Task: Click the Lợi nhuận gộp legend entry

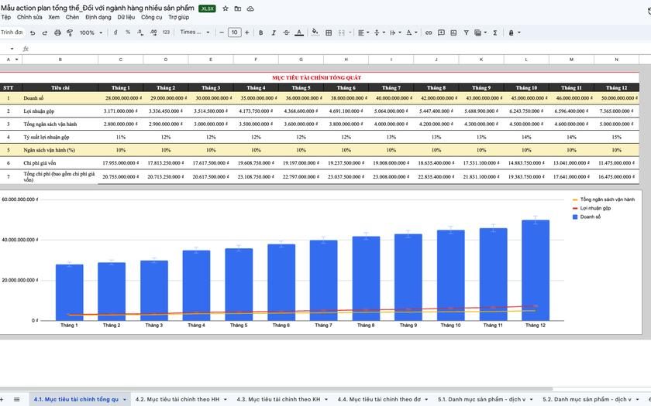Action: click(x=591, y=208)
